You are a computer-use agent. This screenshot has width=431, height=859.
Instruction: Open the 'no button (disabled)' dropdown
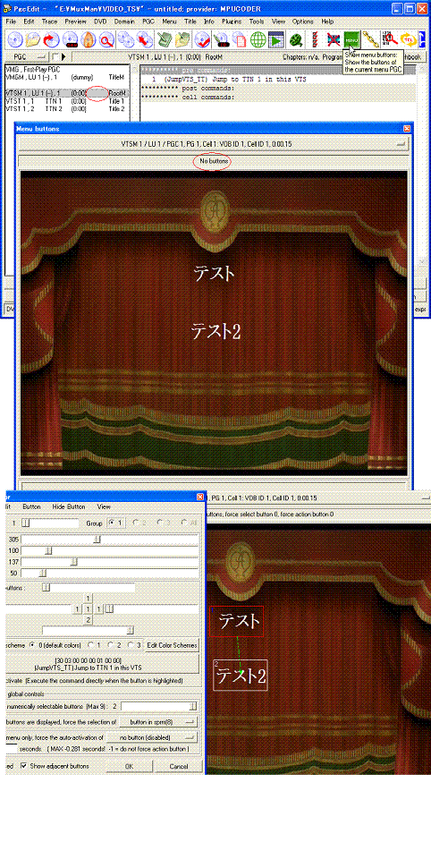point(151,737)
